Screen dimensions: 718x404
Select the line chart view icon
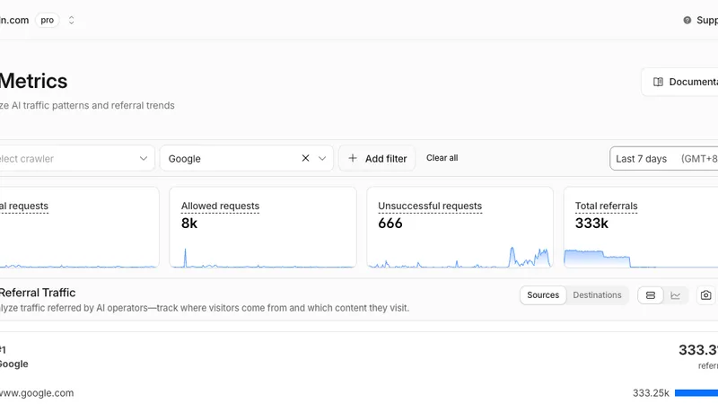676,295
